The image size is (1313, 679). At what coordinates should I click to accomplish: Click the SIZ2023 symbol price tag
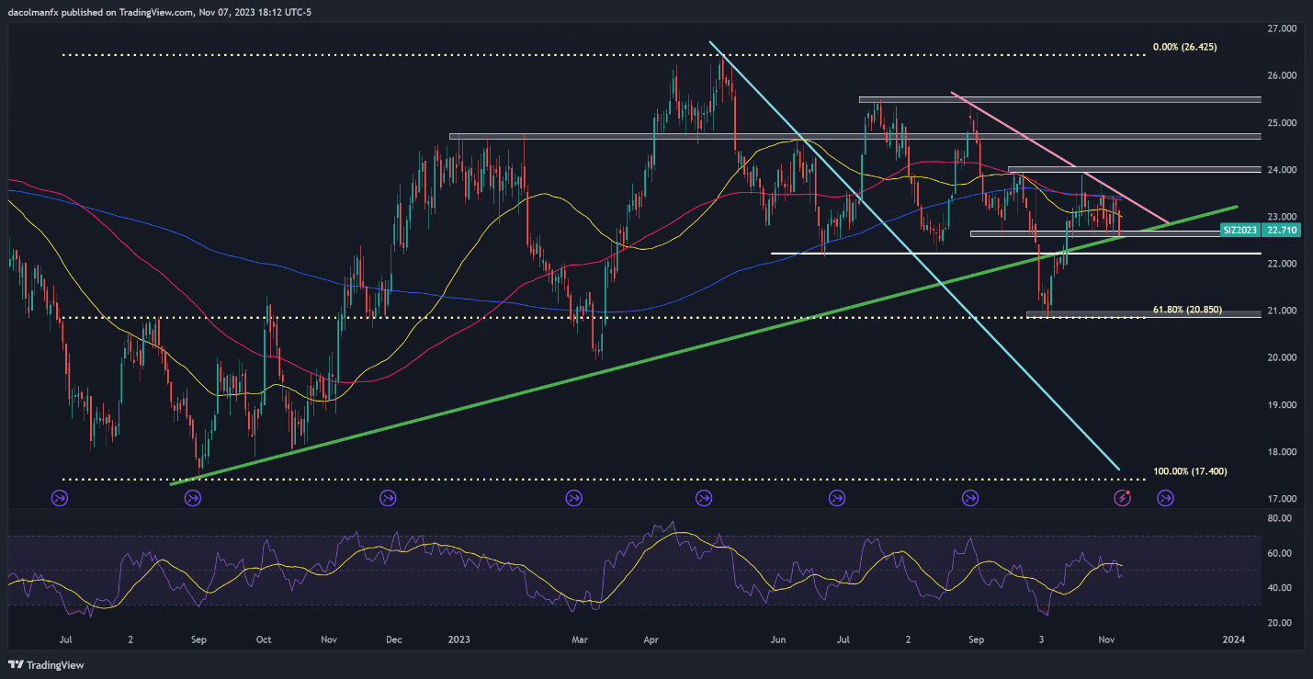(1241, 231)
